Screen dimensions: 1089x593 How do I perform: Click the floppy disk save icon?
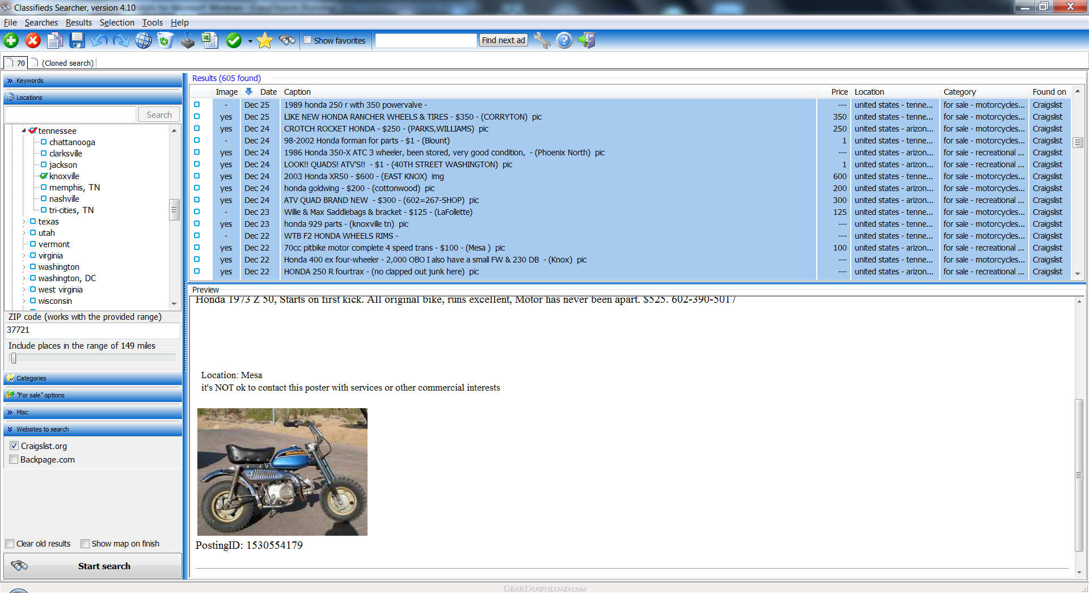[x=77, y=40]
